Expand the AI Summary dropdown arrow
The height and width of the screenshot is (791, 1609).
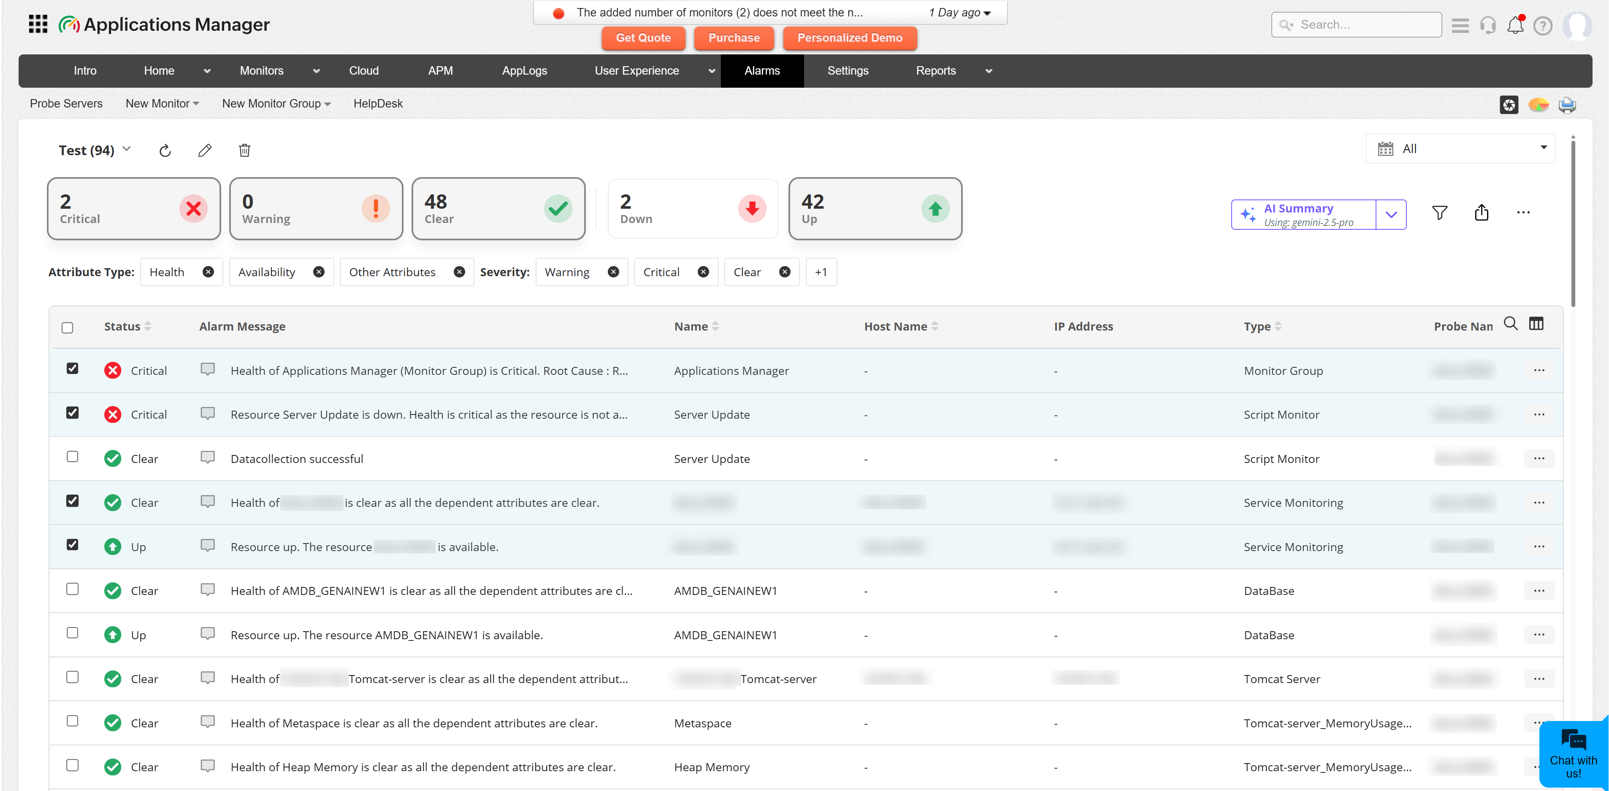click(1391, 215)
